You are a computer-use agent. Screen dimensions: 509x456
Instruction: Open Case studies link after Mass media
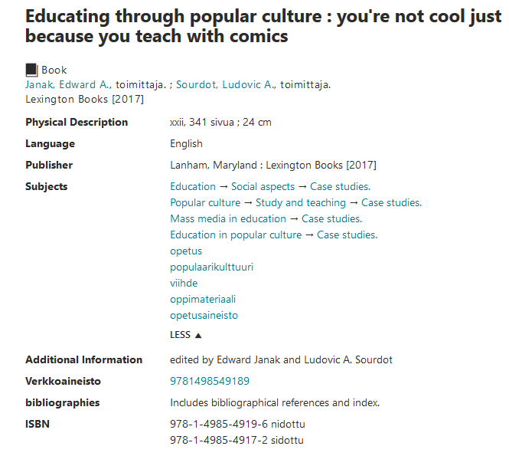331,218
